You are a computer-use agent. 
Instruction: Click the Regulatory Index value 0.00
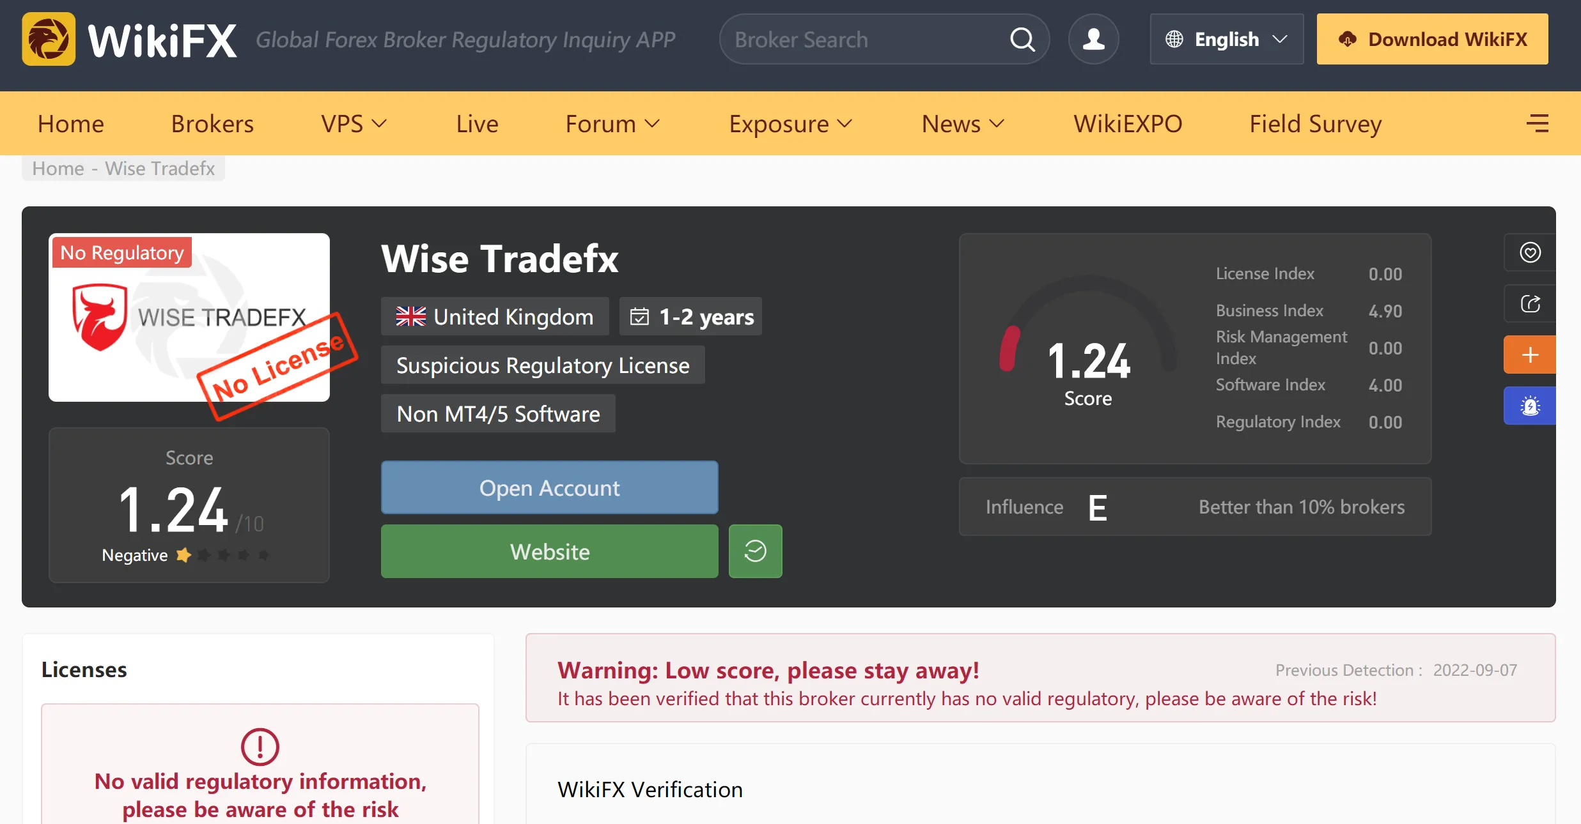click(1385, 422)
